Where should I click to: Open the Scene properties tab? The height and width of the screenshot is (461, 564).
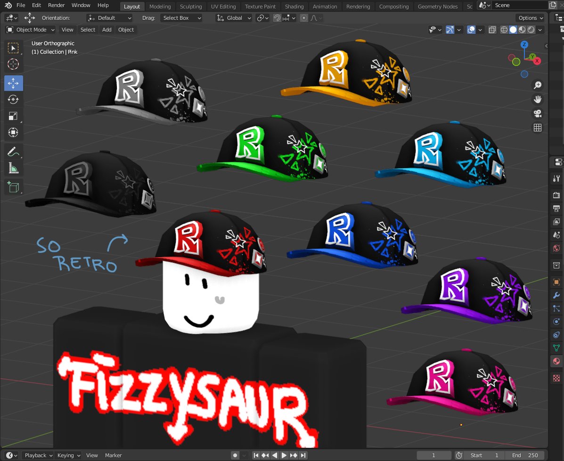[556, 235]
